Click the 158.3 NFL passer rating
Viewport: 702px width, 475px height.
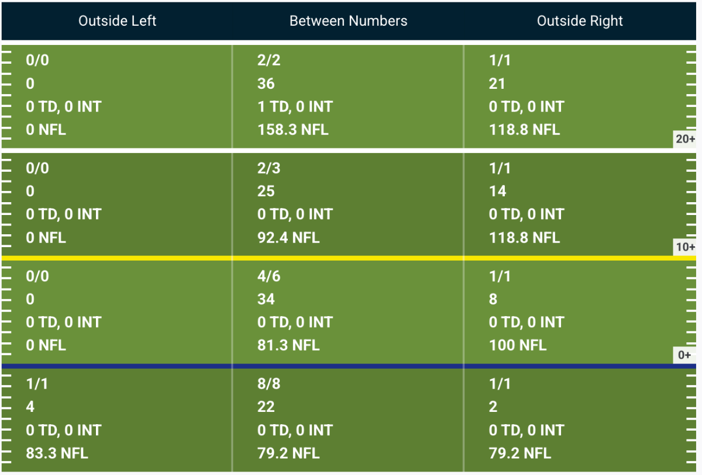click(x=292, y=130)
